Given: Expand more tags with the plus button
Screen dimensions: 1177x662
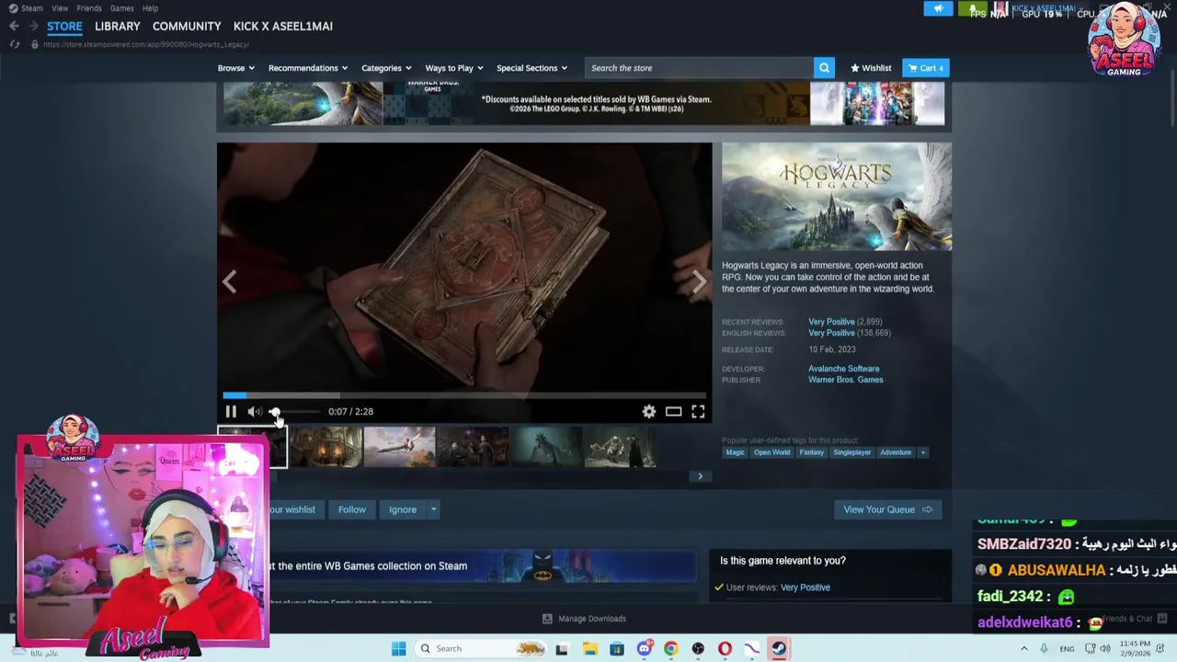Looking at the screenshot, I should (923, 452).
